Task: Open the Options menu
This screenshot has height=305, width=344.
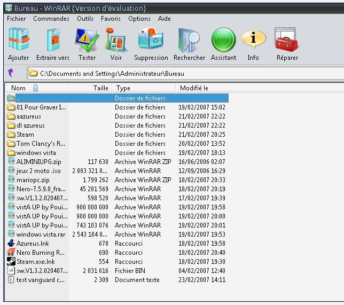Action: coord(139,19)
